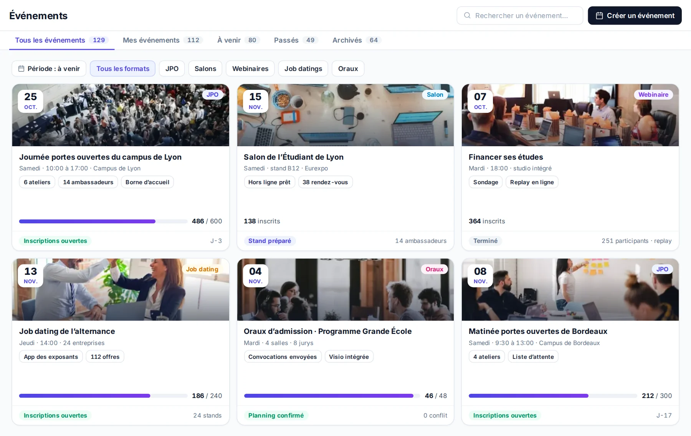This screenshot has width=691, height=436.
Task: Filter events by Salons
Action: point(205,69)
